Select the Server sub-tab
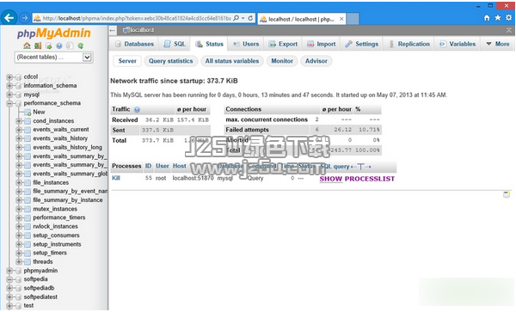This screenshot has height=312, width=516. (127, 61)
